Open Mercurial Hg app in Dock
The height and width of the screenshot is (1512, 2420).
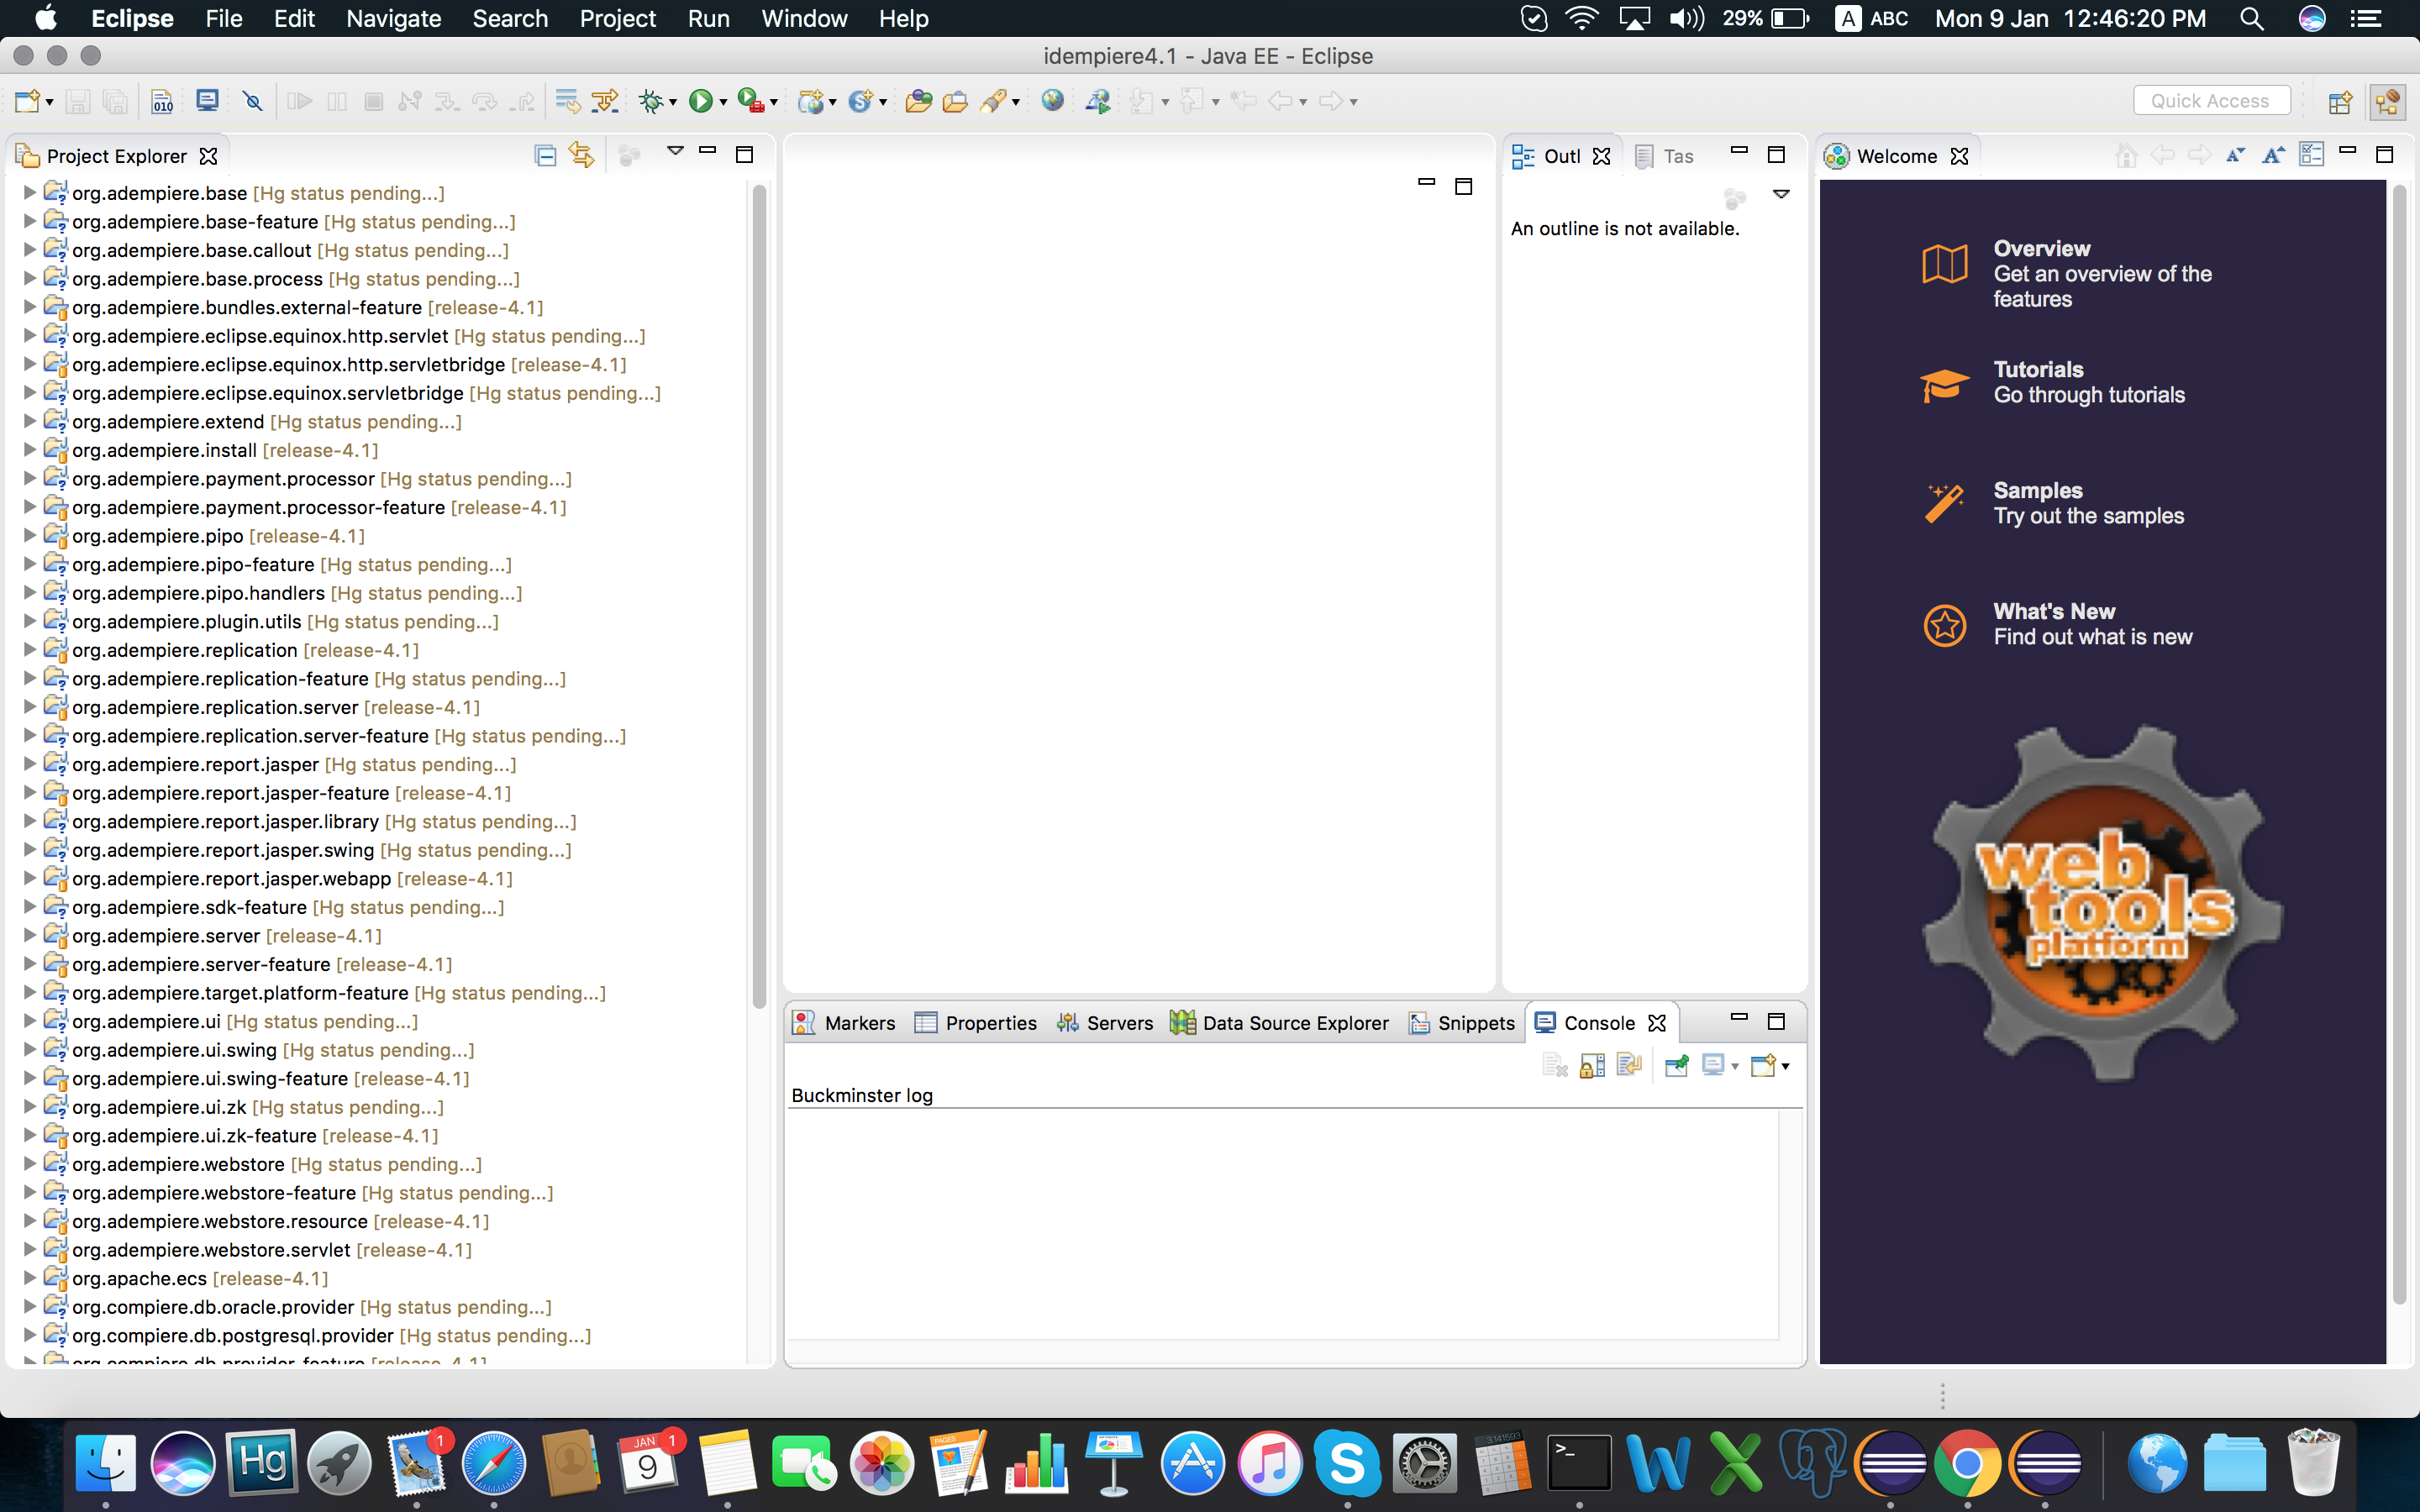[x=262, y=1463]
